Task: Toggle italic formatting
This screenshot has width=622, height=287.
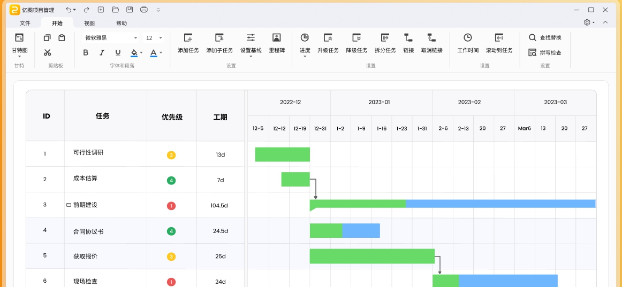Action: (x=102, y=53)
